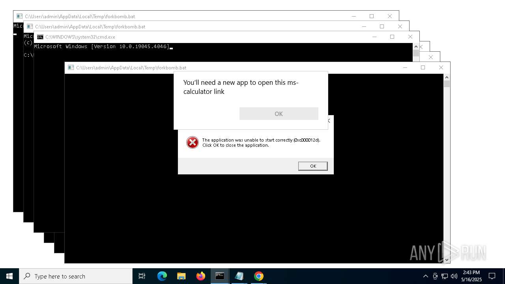Click scroll up arrow in cmd.exe window
The image size is (505, 284).
tap(416, 47)
